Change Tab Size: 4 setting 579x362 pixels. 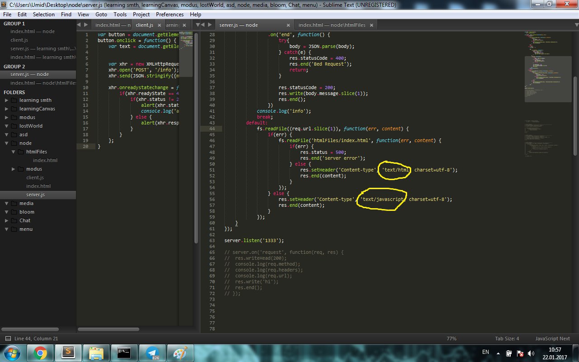tap(507, 338)
